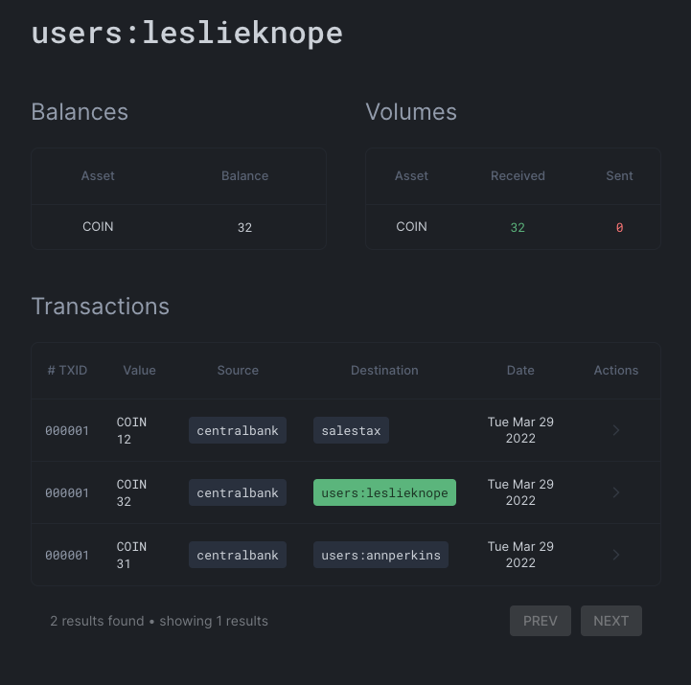This screenshot has width=691, height=685.
Task: Click the NEXT pagination button
Action: click(610, 621)
